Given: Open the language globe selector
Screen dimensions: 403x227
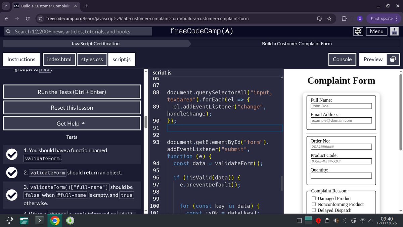Looking at the screenshot, I should [x=358, y=31].
